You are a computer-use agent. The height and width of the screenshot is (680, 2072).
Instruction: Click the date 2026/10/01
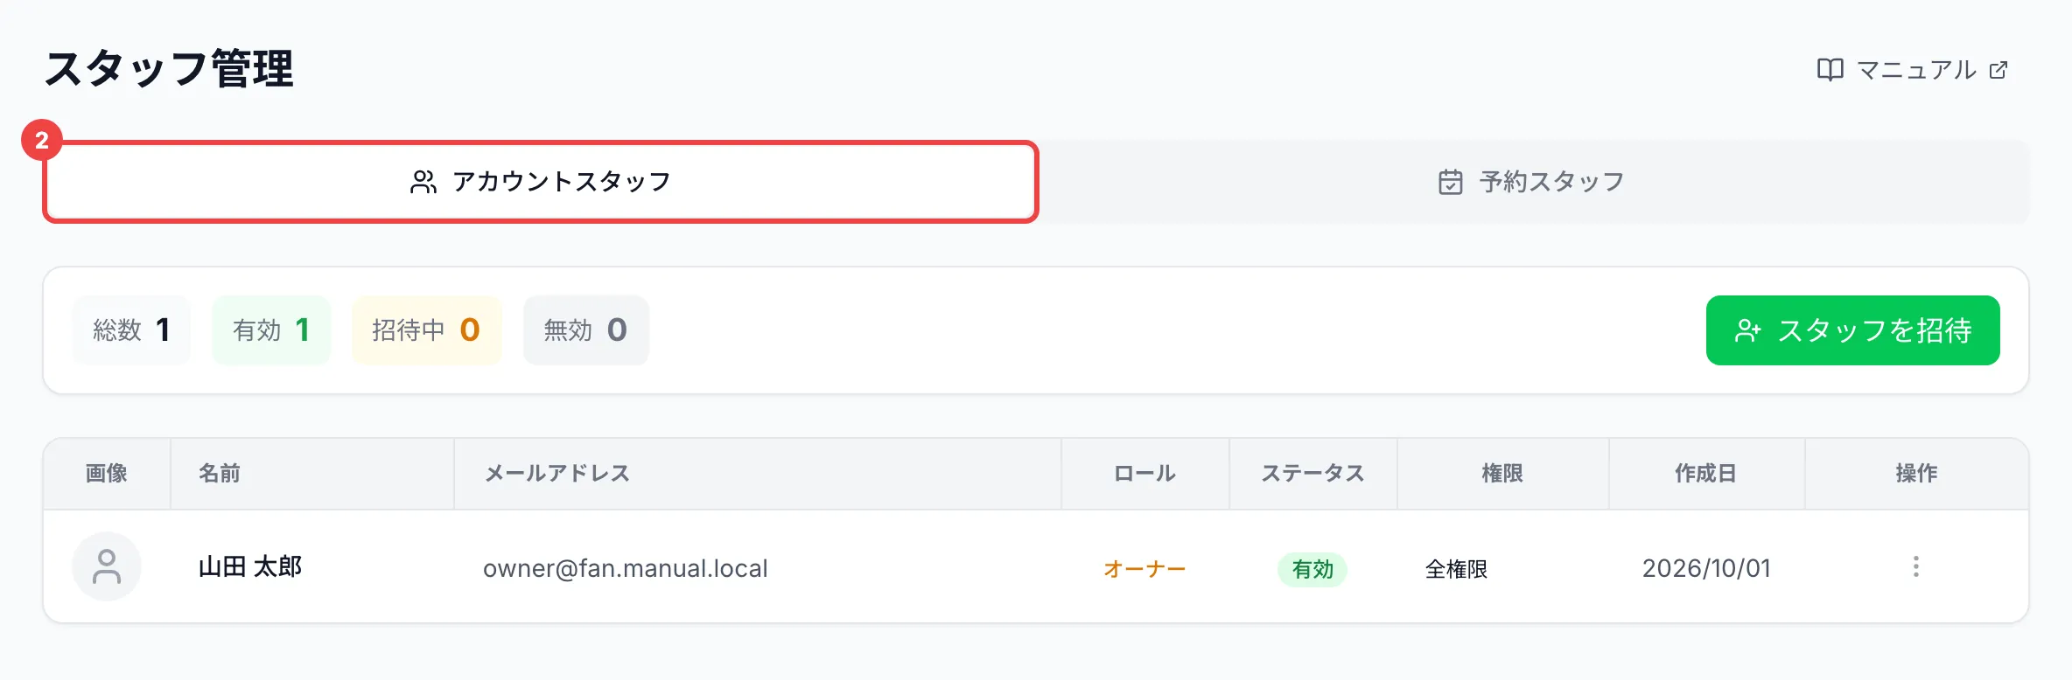[1706, 568]
